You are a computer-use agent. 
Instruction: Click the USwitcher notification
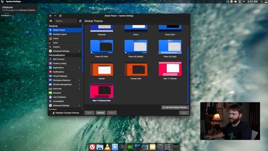tap(18, 9)
